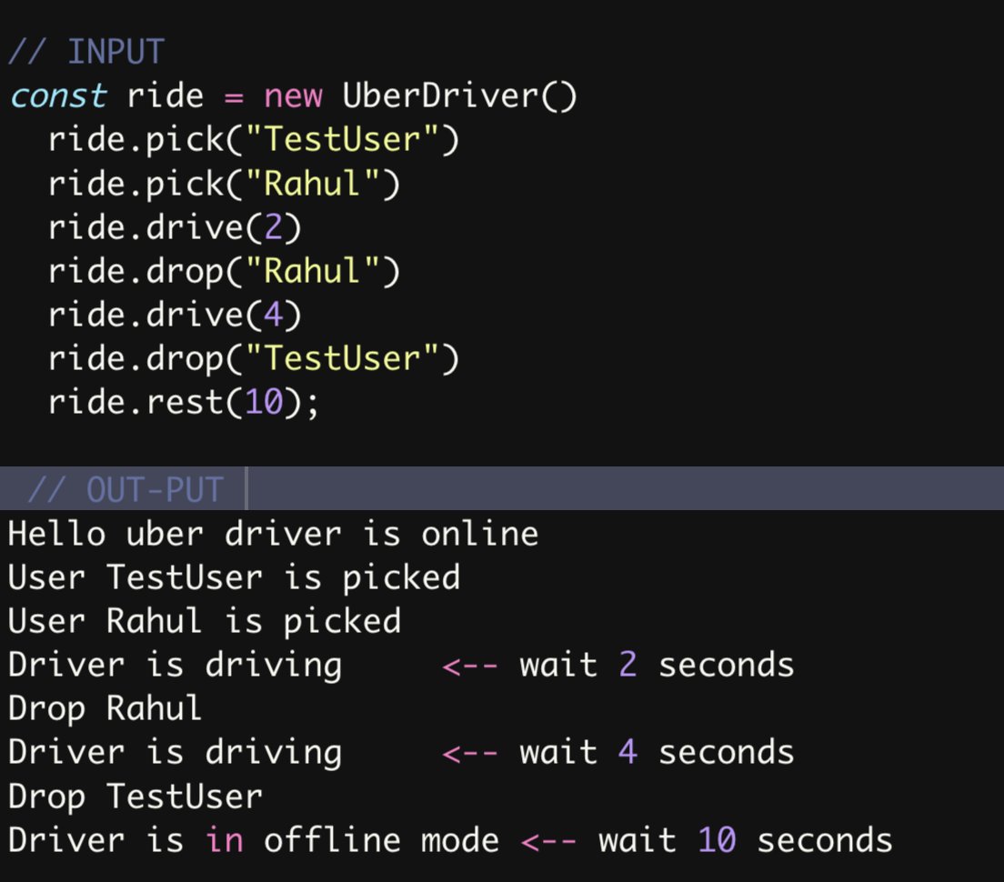This screenshot has height=882, width=1004.
Task: Click the 'wait 4 seconds' annotation
Action: (x=657, y=752)
